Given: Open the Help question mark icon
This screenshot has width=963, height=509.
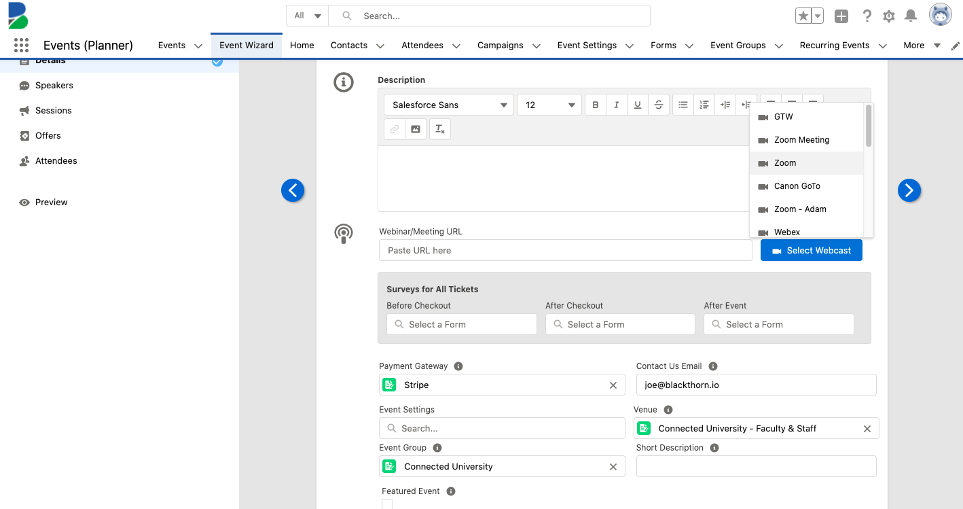Looking at the screenshot, I should point(867,16).
